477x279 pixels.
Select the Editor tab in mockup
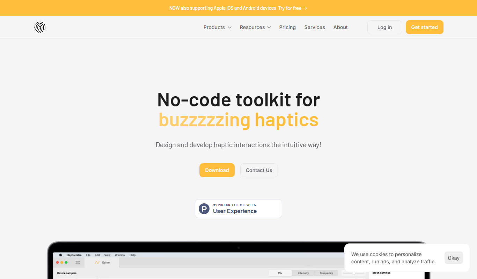click(x=102, y=263)
